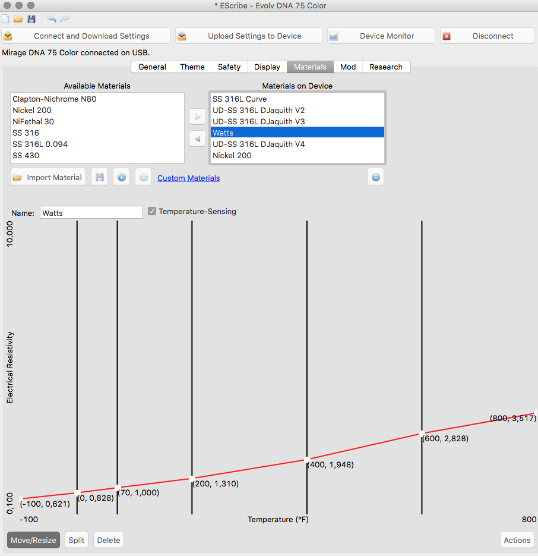Click the undo arrow icon
Viewport: 538px width, 556px height.
(x=52, y=19)
